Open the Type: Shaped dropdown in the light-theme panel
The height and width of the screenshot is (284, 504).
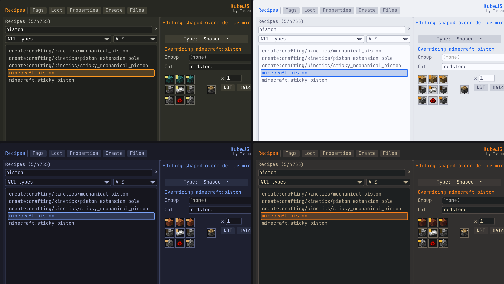pyautogui.click(x=459, y=39)
